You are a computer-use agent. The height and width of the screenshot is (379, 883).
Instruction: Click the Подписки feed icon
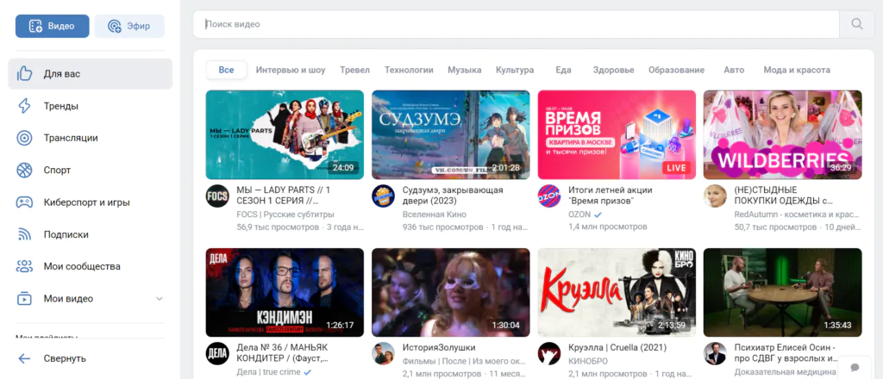point(24,234)
